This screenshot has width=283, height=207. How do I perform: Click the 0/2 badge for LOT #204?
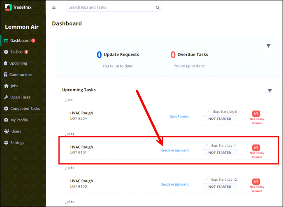pyautogui.click(x=256, y=114)
